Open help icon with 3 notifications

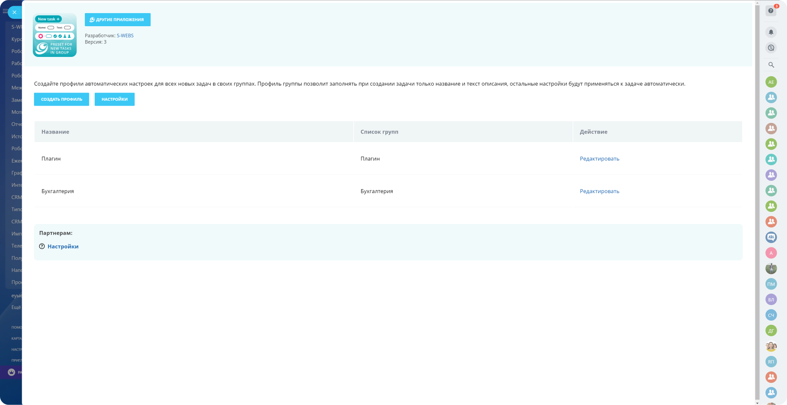[x=771, y=11]
